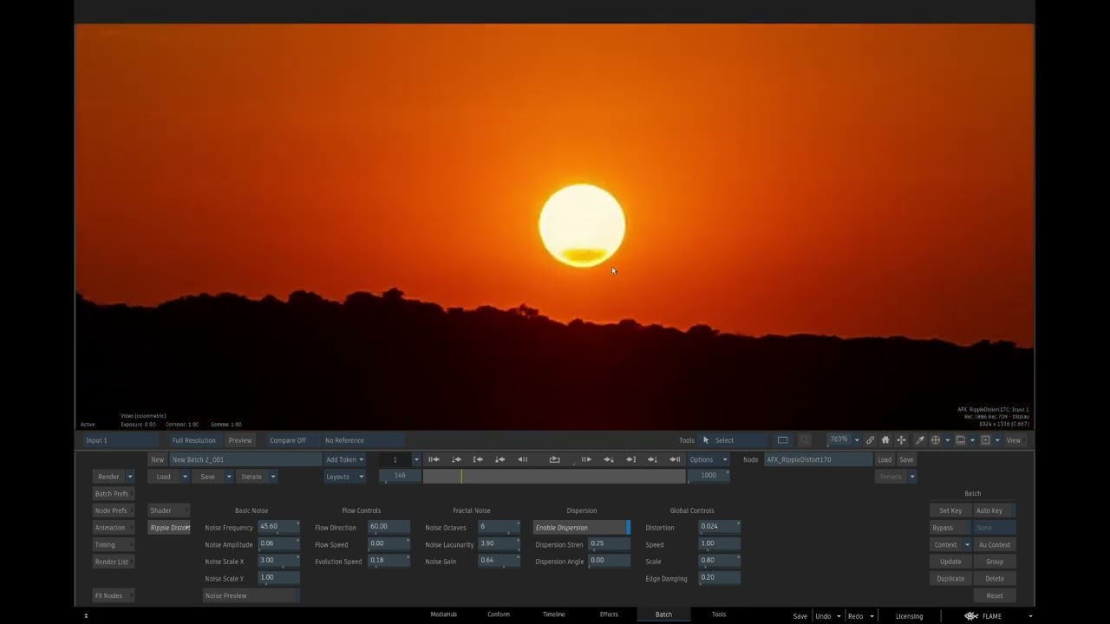Screen dimensions: 1110x624
Task: Click the rectangle region viewport icon
Action: (782, 440)
